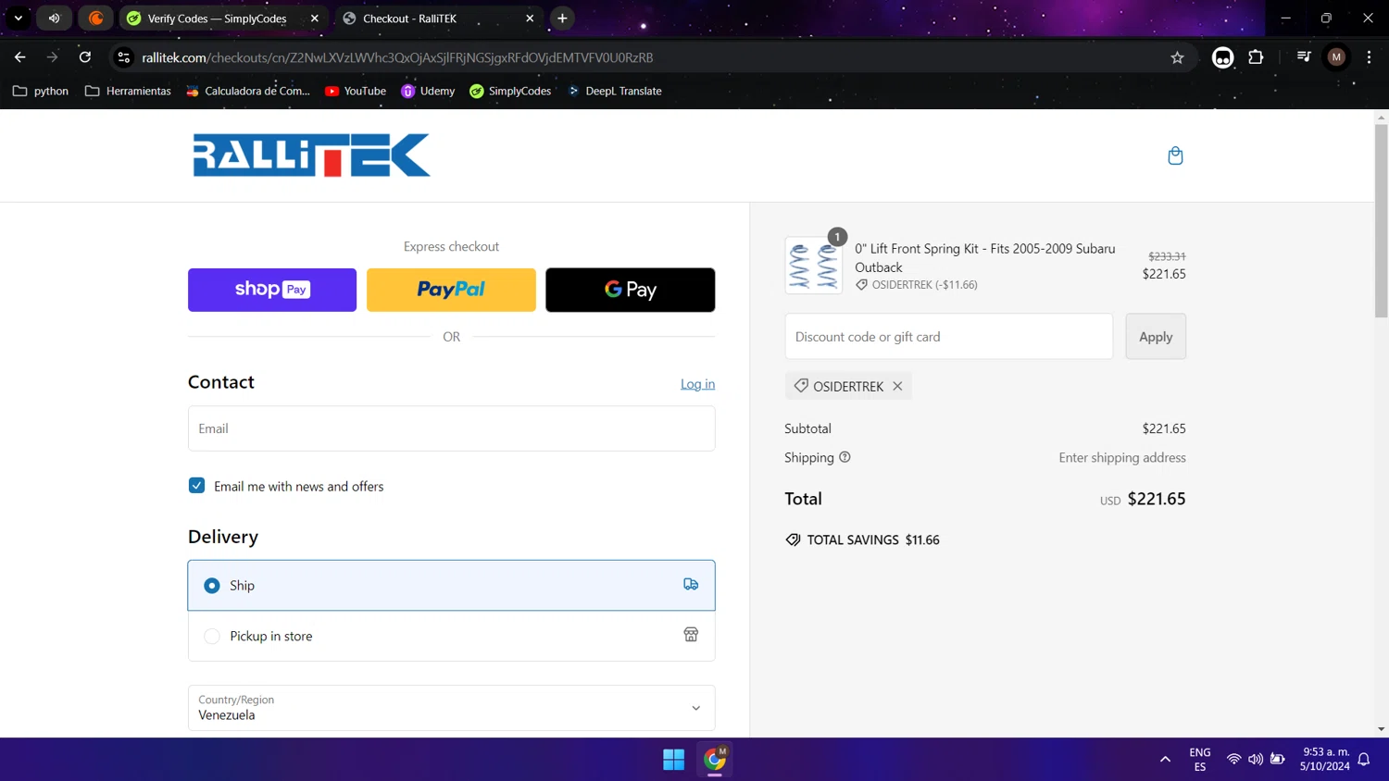
Task: Open the Herramientas bookmarks folder
Action: pyautogui.click(x=128, y=91)
